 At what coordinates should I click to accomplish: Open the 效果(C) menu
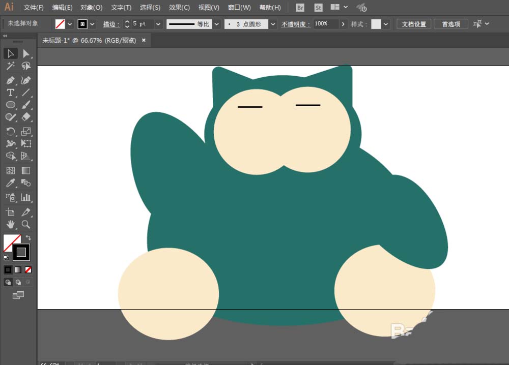click(x=179, y=8)
